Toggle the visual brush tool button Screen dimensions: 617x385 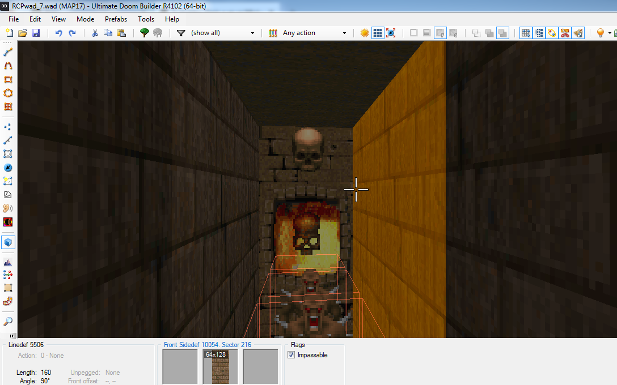(x=578, y=33)
